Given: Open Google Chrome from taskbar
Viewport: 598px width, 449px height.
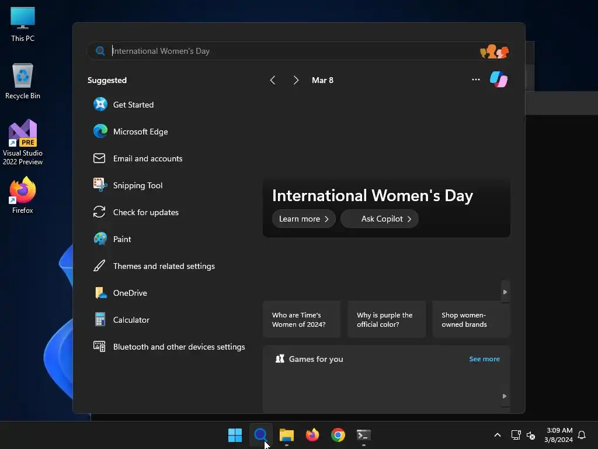Looking at the screenshot, I should click(x=338, y=435).
